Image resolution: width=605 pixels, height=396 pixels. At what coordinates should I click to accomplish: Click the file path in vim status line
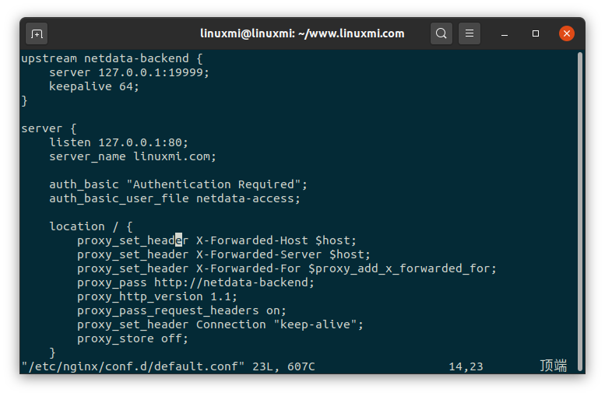point(133,366)
